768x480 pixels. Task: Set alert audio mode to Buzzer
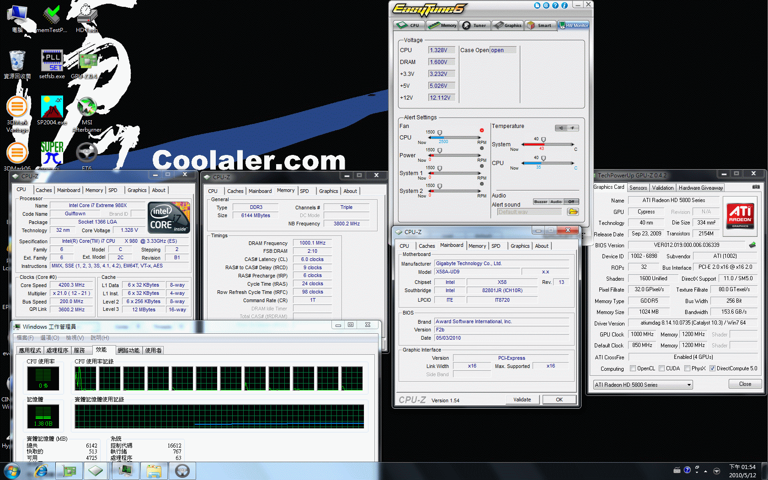tap(541, 202)
